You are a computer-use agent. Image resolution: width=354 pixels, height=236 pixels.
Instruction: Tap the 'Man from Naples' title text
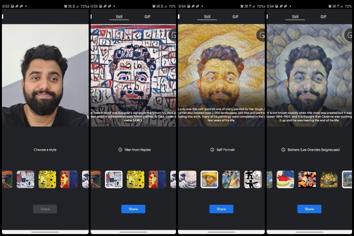click(137, 150)
